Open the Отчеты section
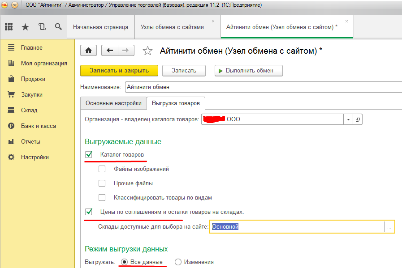402x268 pixels. [30, 141]
